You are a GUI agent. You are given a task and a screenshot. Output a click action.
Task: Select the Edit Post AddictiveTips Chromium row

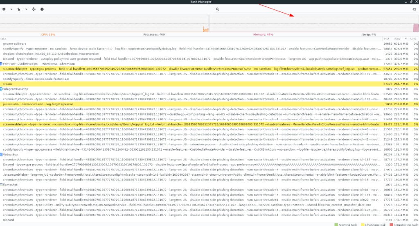[x=209, y=64]
